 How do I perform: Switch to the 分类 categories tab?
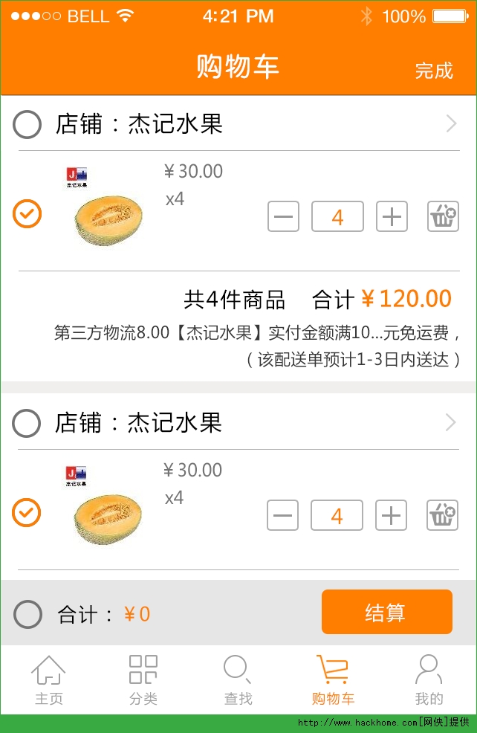pos(143,679)
